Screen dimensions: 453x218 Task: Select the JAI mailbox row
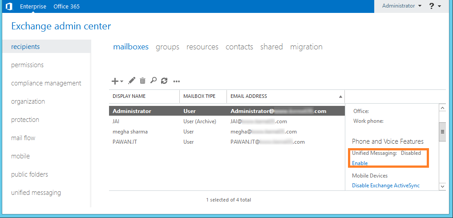pos(227,121)
